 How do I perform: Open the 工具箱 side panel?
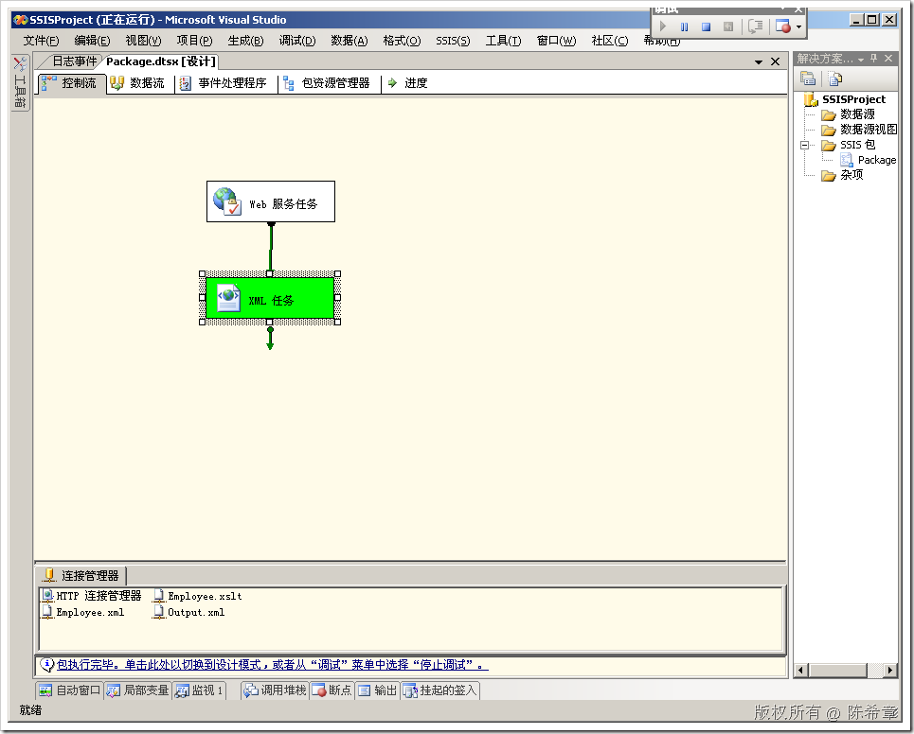(x=21, y=82)
